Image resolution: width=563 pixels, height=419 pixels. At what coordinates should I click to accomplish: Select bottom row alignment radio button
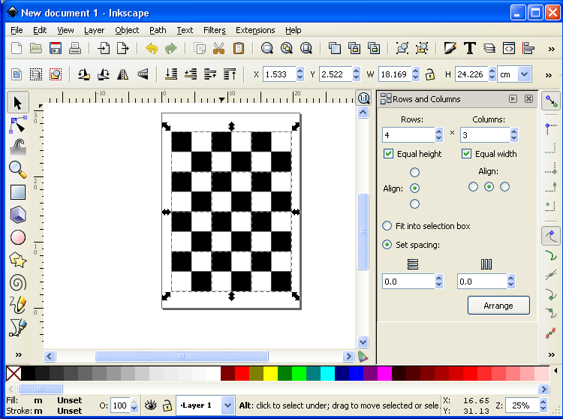[x=414, y=204]
